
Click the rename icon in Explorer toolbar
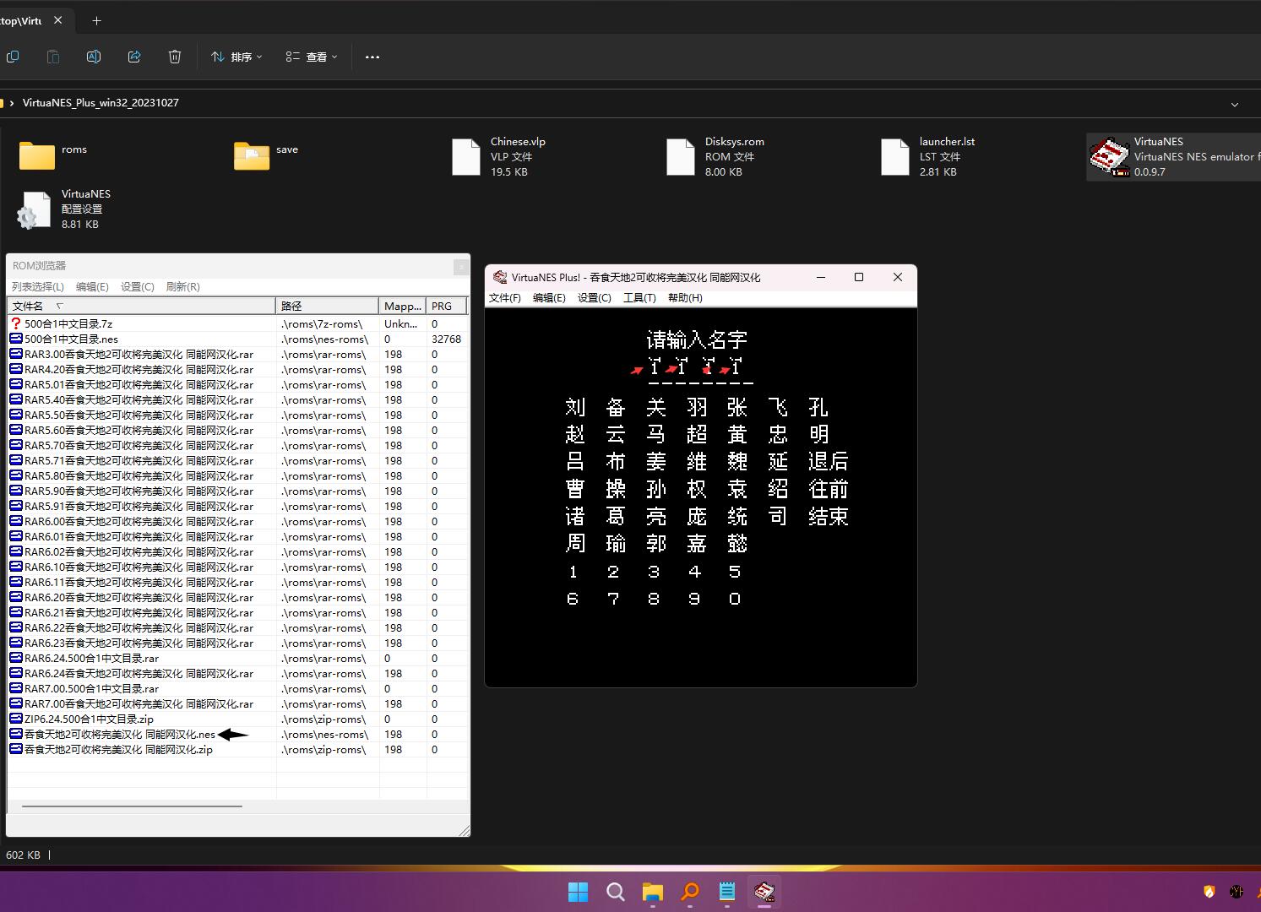pyautogui.click(x=94, y=57)
